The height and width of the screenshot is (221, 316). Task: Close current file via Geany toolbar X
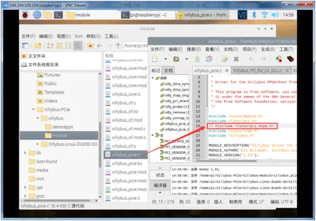tap(236, 59)
